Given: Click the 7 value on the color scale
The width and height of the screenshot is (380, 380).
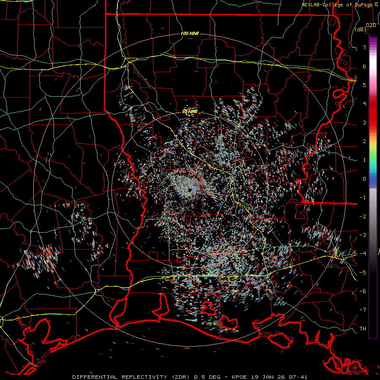Looking at the screenshot, I should (x=364, y=47).
